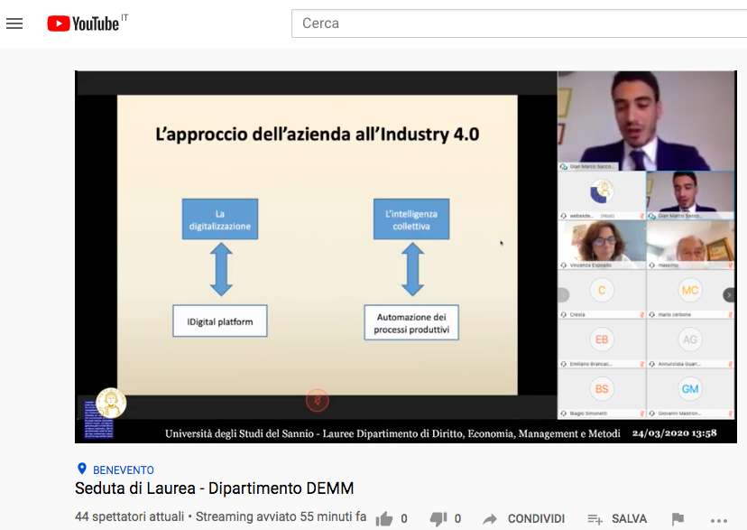Open the hamburger guide menu
This screenshot has width=747, height=530.
[x=14, y=23]
